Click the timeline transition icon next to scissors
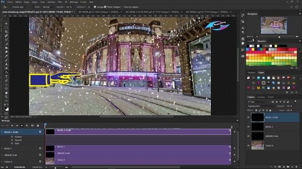302x169 pixels. point(38,126)
